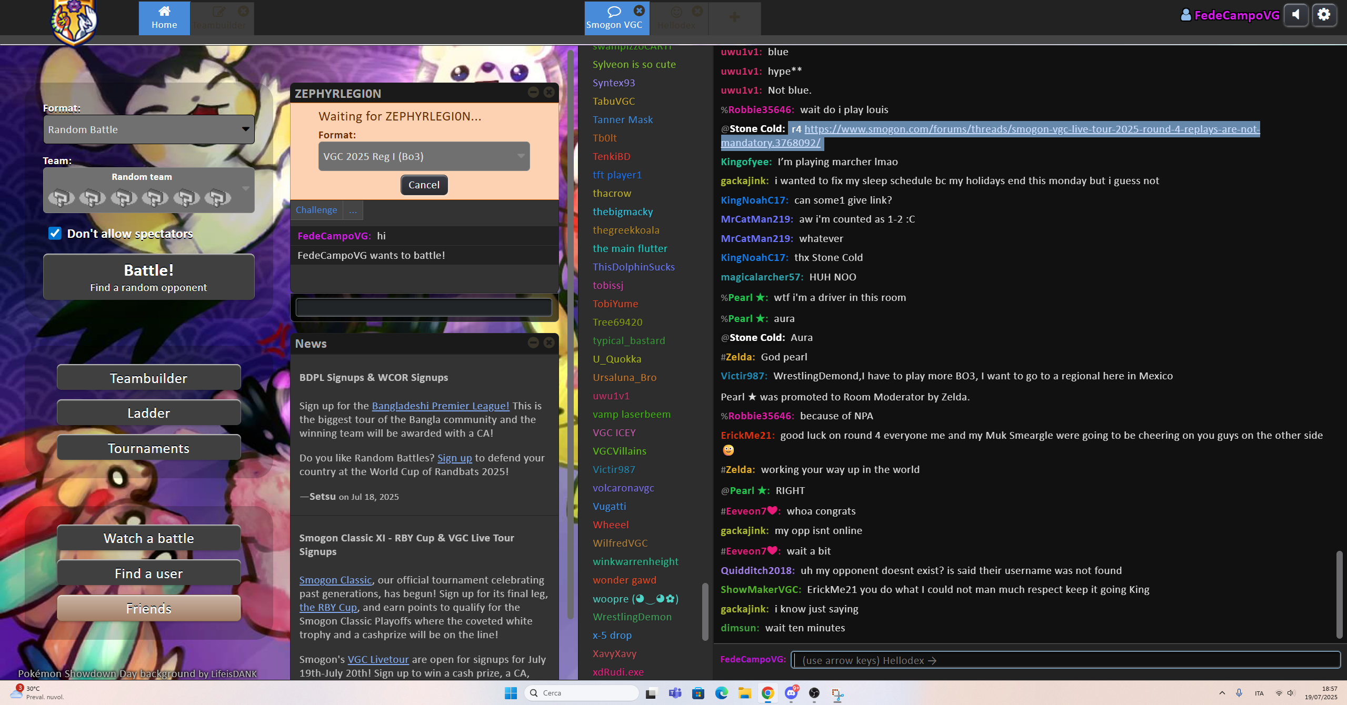Switch to the Hellodex tab
This screenshot has height=705, width=1347.
point(676,18)
